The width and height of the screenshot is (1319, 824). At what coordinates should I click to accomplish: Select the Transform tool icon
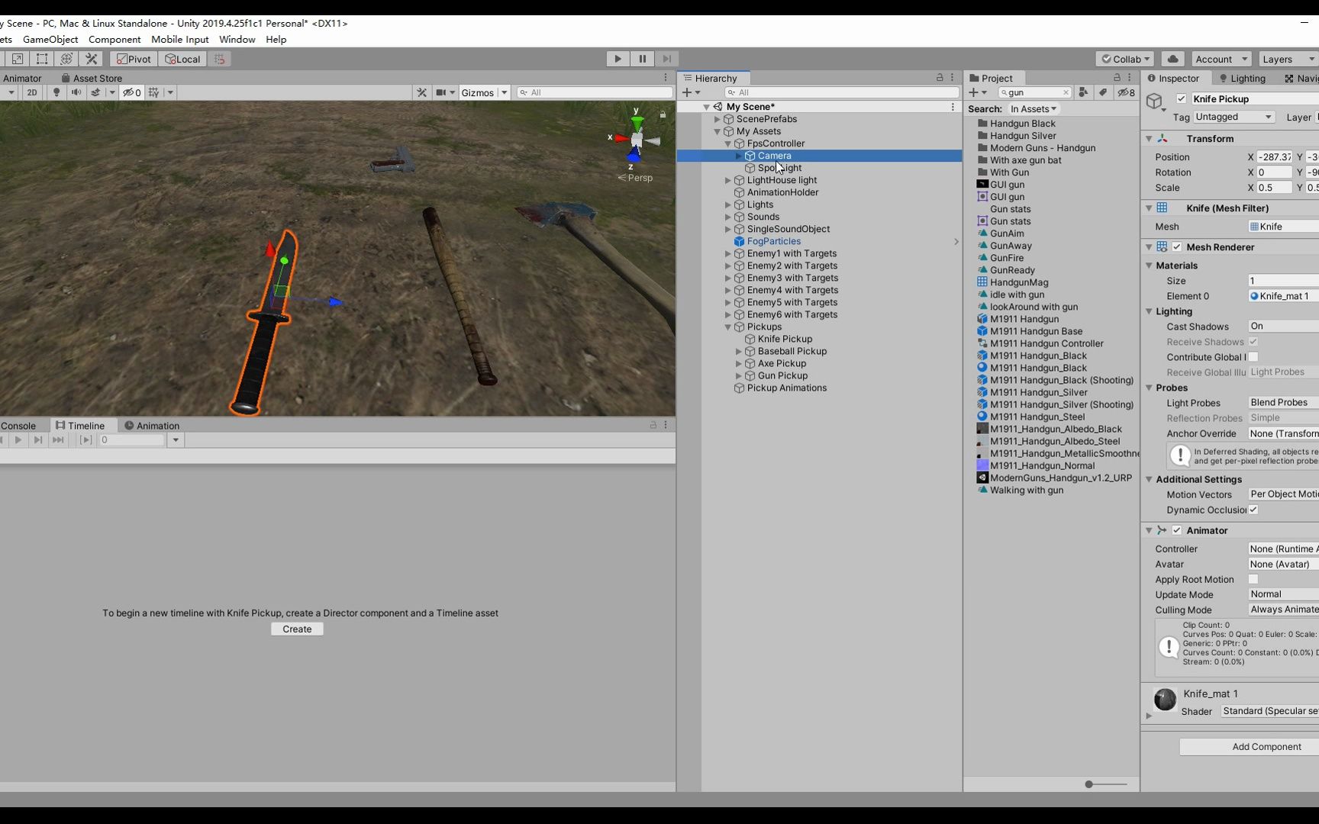click(x=66, y=59)
